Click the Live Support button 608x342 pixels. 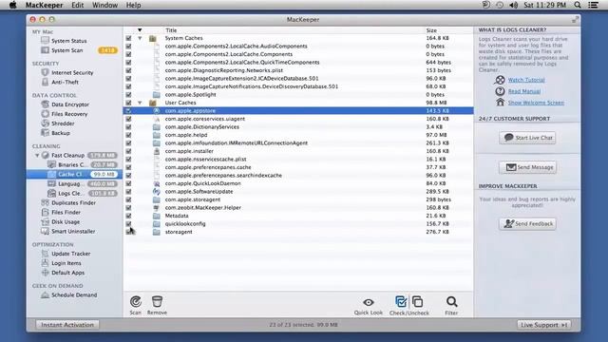coord(544,325)
